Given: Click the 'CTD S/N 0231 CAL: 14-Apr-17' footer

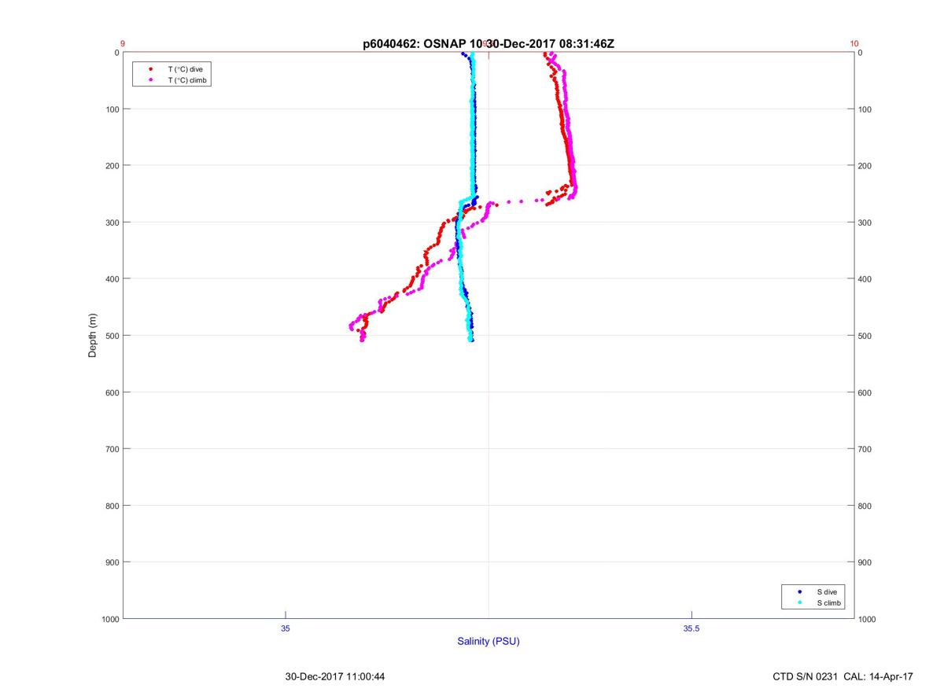Looking at the screenshot, I should (x=843, y=676).
